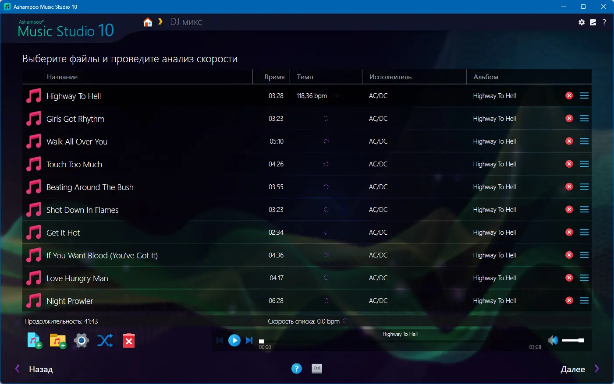Click the playback position slider
Viewport: 614px width, 384px height.
(400, 341)
